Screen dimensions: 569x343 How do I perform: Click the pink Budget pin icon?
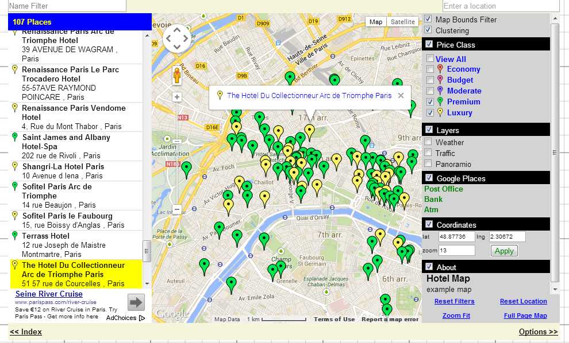tap(440, 79)
